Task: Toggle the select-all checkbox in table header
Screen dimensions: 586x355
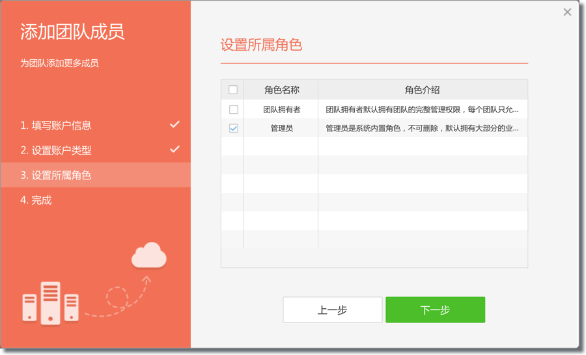Action: (x=233, y=90)
